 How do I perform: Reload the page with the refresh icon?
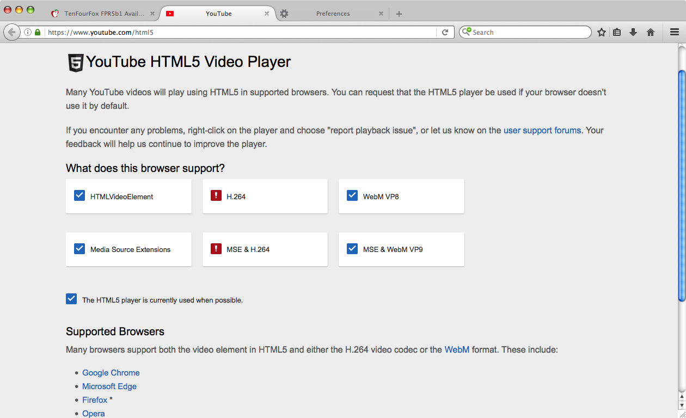point(445,32)
